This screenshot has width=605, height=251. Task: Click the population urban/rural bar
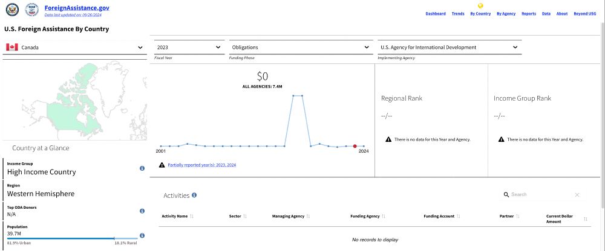(72, 239)
